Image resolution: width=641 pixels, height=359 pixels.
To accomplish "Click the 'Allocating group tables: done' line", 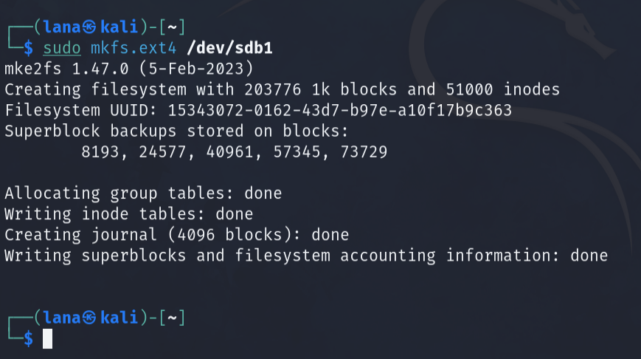I will pyautogui.click(x=143, y=194).
